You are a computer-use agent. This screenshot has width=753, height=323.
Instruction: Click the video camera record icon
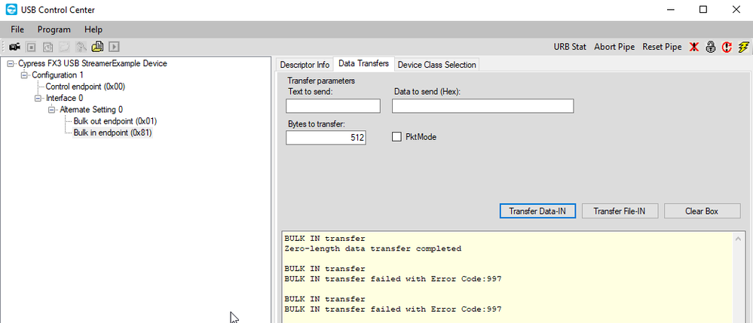tap(14, 47)
